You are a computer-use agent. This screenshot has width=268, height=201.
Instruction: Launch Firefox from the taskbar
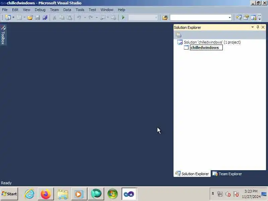coord(46,194)
